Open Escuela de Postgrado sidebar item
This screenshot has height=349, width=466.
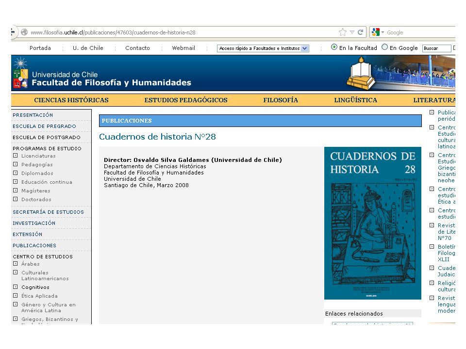click(47, 137)
